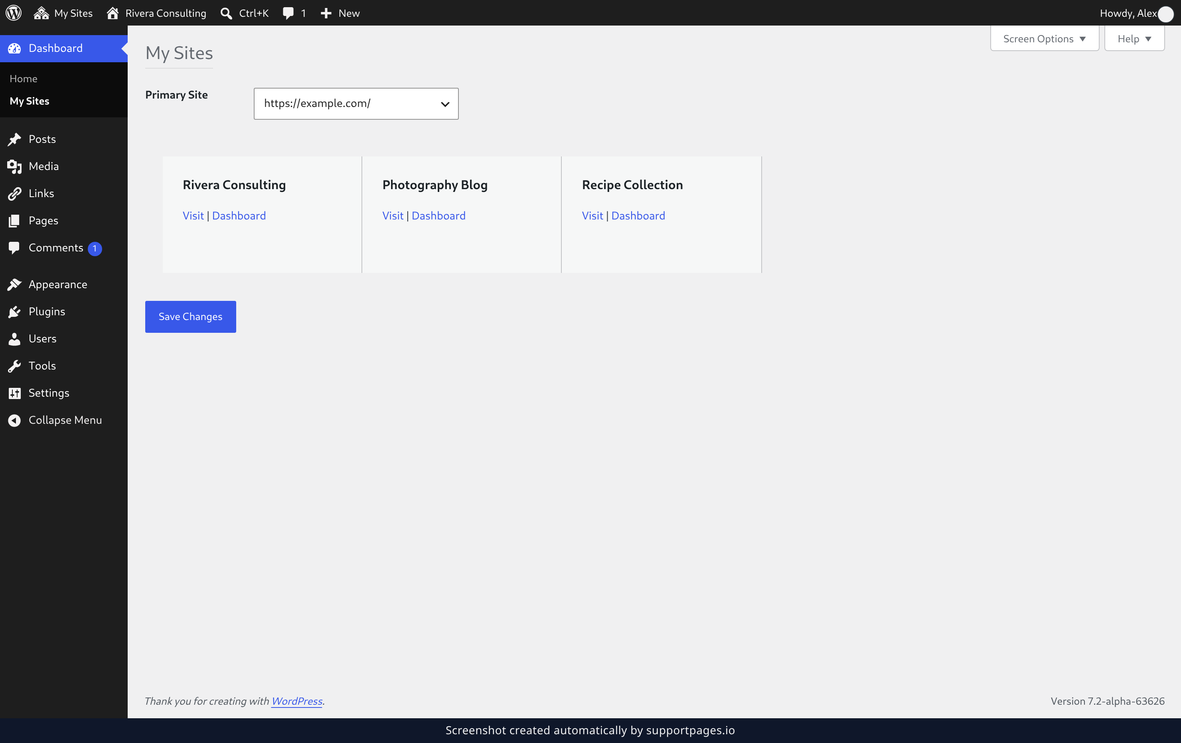Click the sidebar Comments count badge
Screen dimensions: 1181x743
(x=95, y=249)
